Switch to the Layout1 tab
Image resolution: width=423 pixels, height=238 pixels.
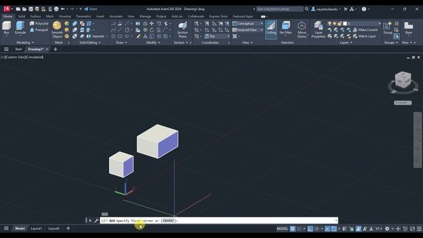click(x=36, y=229)
